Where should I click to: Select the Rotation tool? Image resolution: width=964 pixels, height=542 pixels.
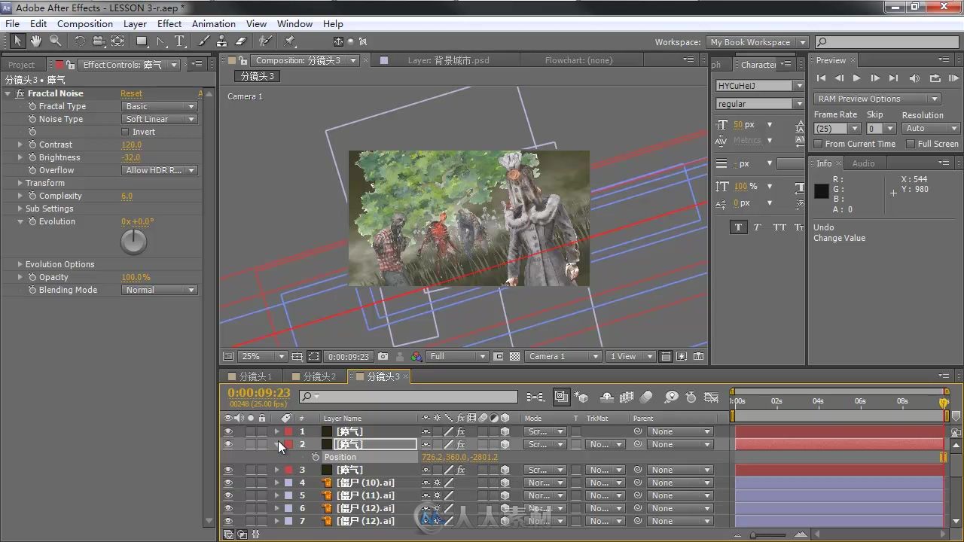click(80, 41)
